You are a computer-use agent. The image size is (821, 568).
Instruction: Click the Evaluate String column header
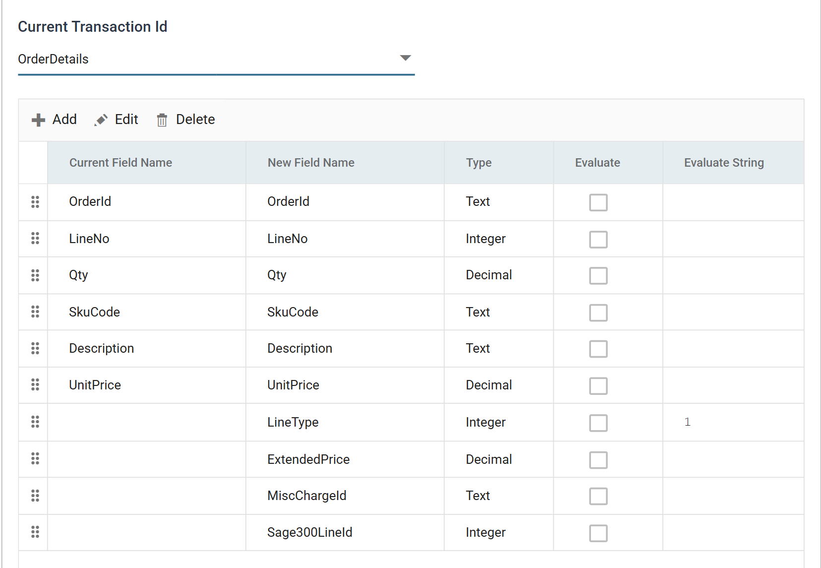point(733,163)
